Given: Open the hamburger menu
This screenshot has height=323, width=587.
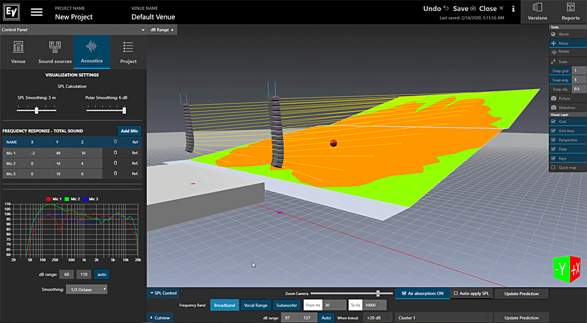Looking at the screenshot, I should pos(37,12).
